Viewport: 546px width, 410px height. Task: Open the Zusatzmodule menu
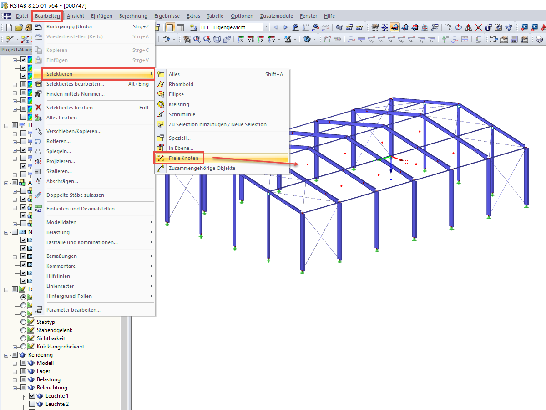277,16
